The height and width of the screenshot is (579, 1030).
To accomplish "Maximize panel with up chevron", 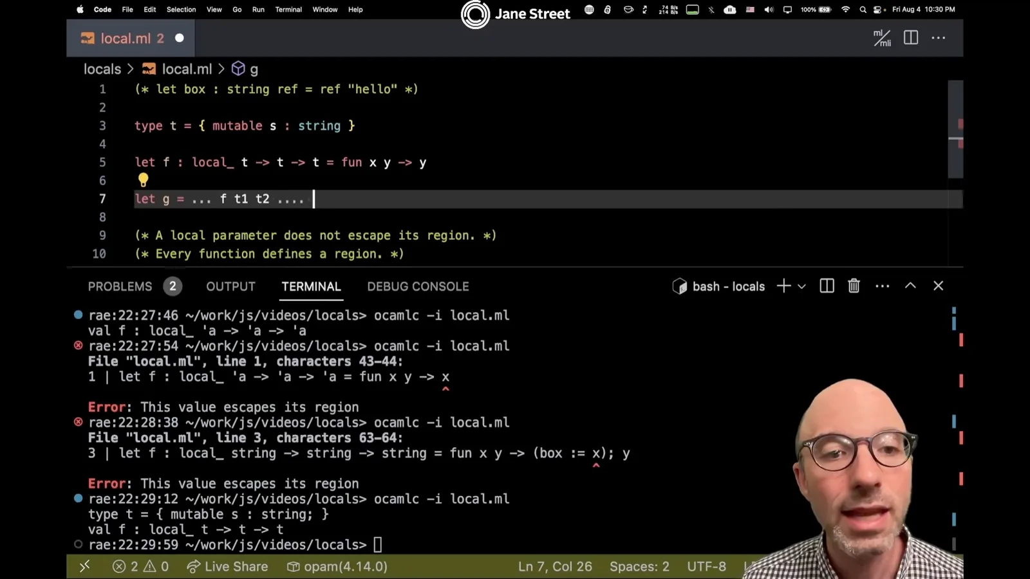I will tap(910, 286).
